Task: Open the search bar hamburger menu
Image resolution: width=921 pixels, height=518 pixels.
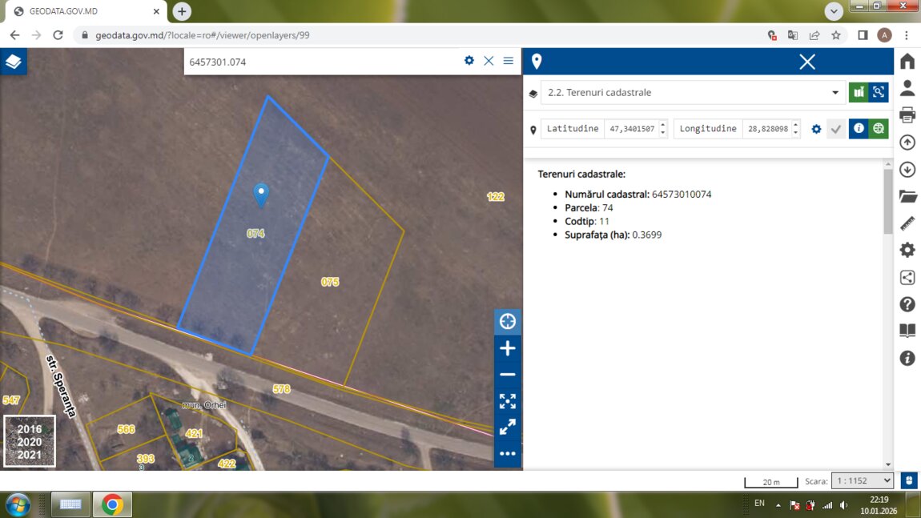Action: pos(509,61)
